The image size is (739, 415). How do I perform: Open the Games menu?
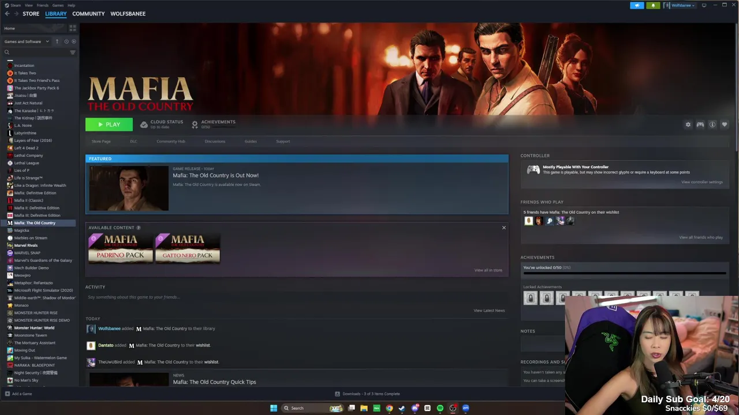point(58,5)
